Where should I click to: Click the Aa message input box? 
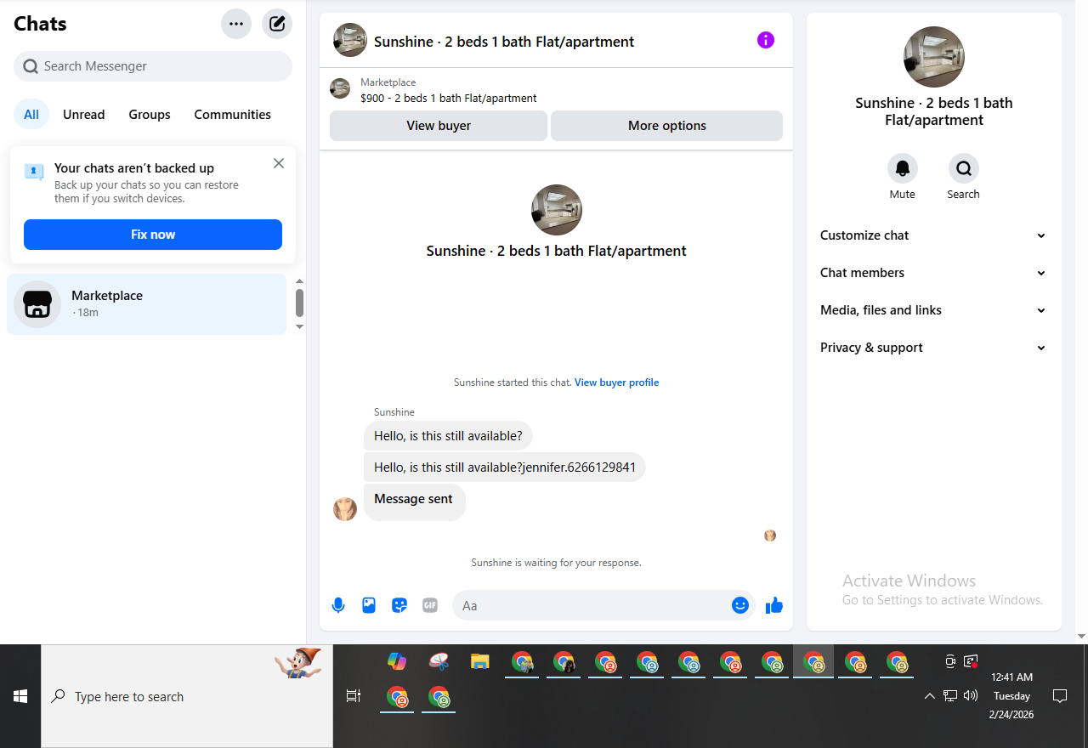pos(603,605)
